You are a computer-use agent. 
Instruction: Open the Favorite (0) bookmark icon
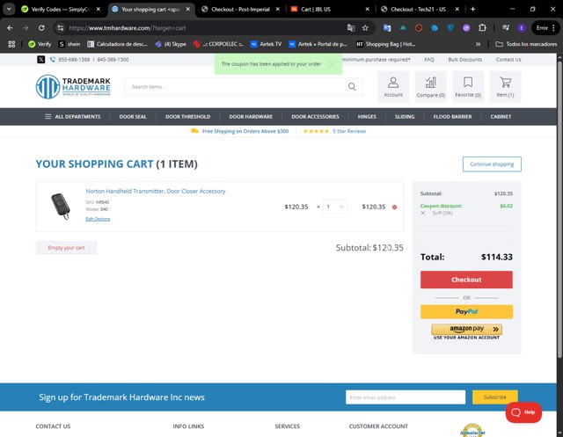(468, 87)
